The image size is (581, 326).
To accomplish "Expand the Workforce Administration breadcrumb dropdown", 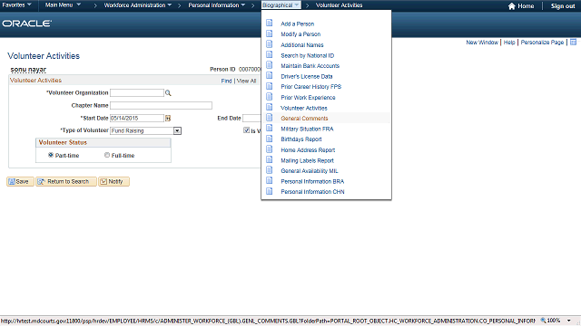I will (137, 5).
